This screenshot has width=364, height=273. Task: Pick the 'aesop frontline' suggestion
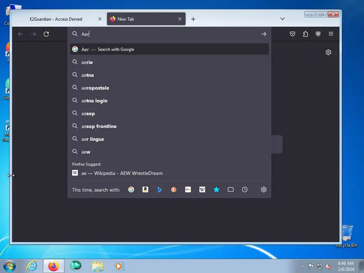coord(169,126)
